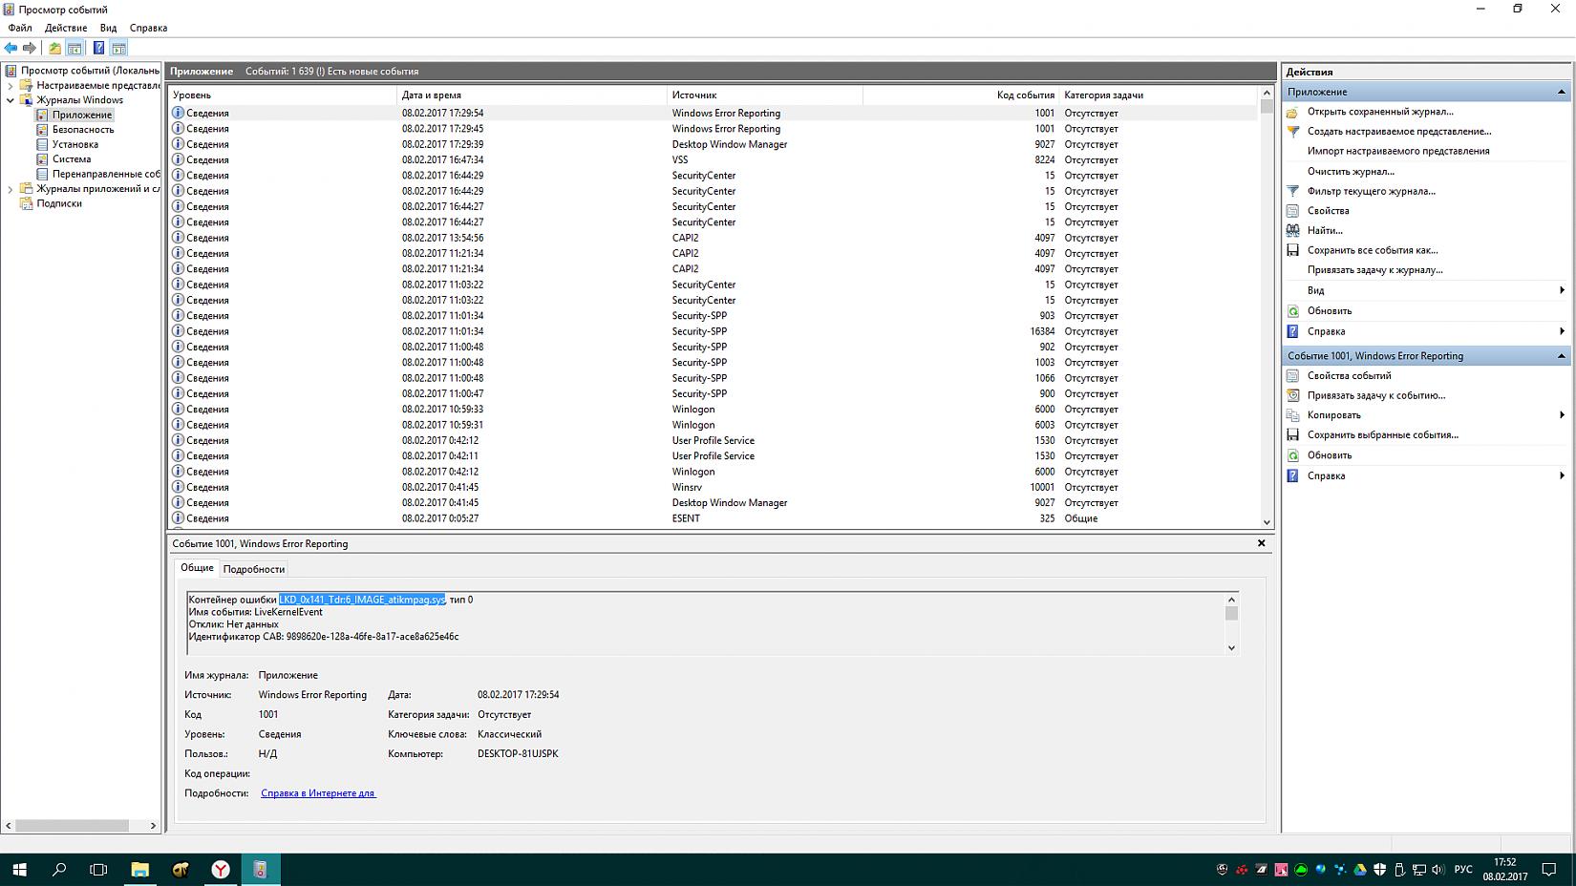Go back with the blue Back arrow
1576x886 pixels.
(11, 48)
